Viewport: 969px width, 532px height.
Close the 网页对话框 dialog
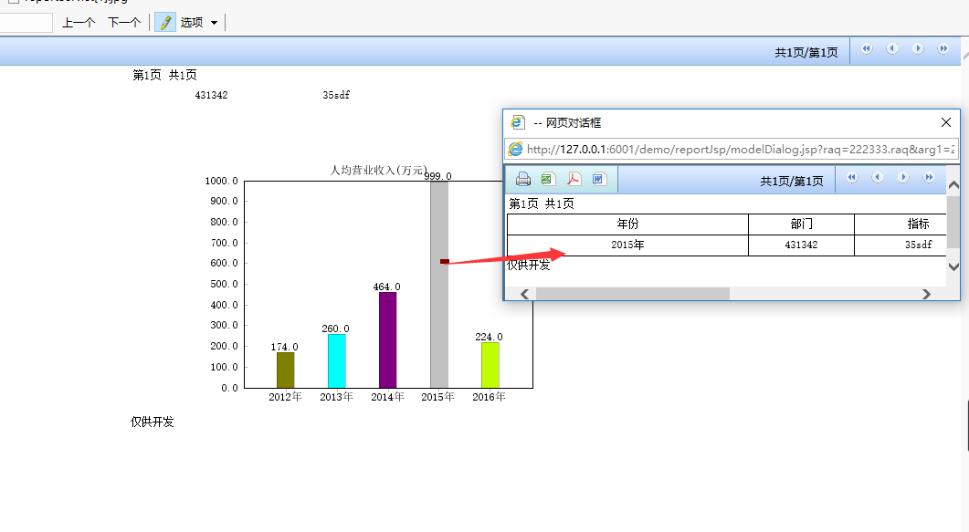(x=946, y=122)
